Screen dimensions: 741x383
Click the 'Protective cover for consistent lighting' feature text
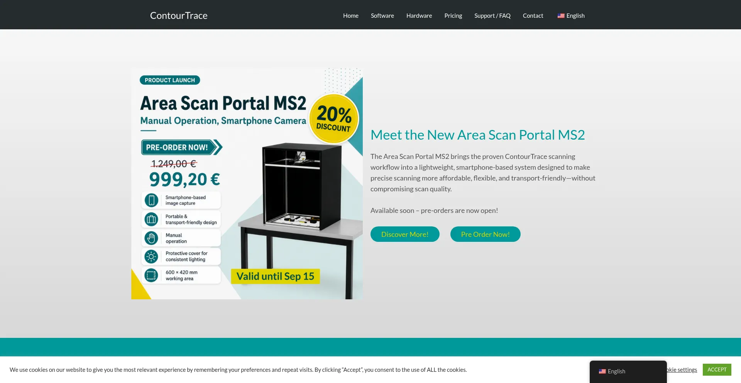[186, 256]
